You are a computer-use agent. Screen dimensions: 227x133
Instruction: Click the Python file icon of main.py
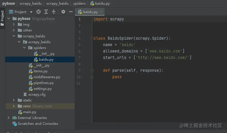(x=20, y=112)
